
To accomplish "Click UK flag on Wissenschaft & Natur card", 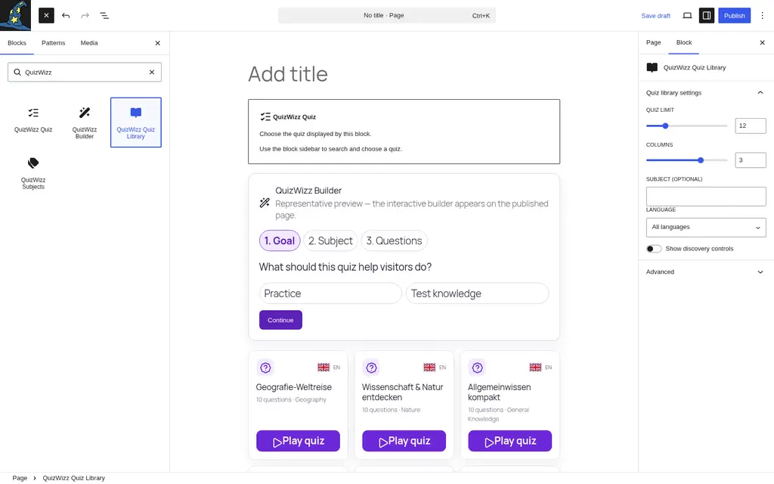I will tap(429, 368).
